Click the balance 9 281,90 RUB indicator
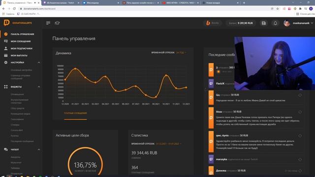Image resolution: width=315 pixels, height=177 pixels. pos(241,23)
